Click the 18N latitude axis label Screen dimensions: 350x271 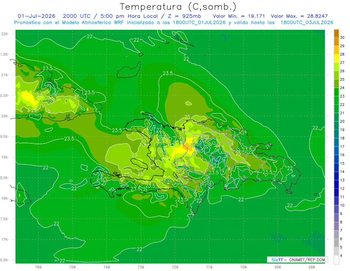click(x=5, y=198)
